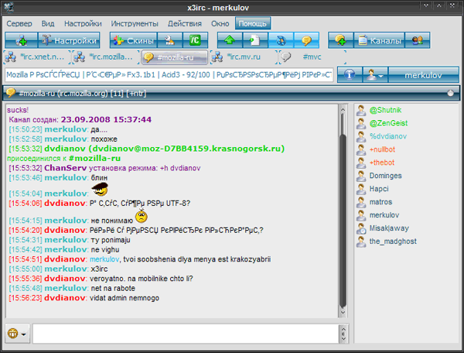
Task: Click the new server connection icon
Action: 22,40
